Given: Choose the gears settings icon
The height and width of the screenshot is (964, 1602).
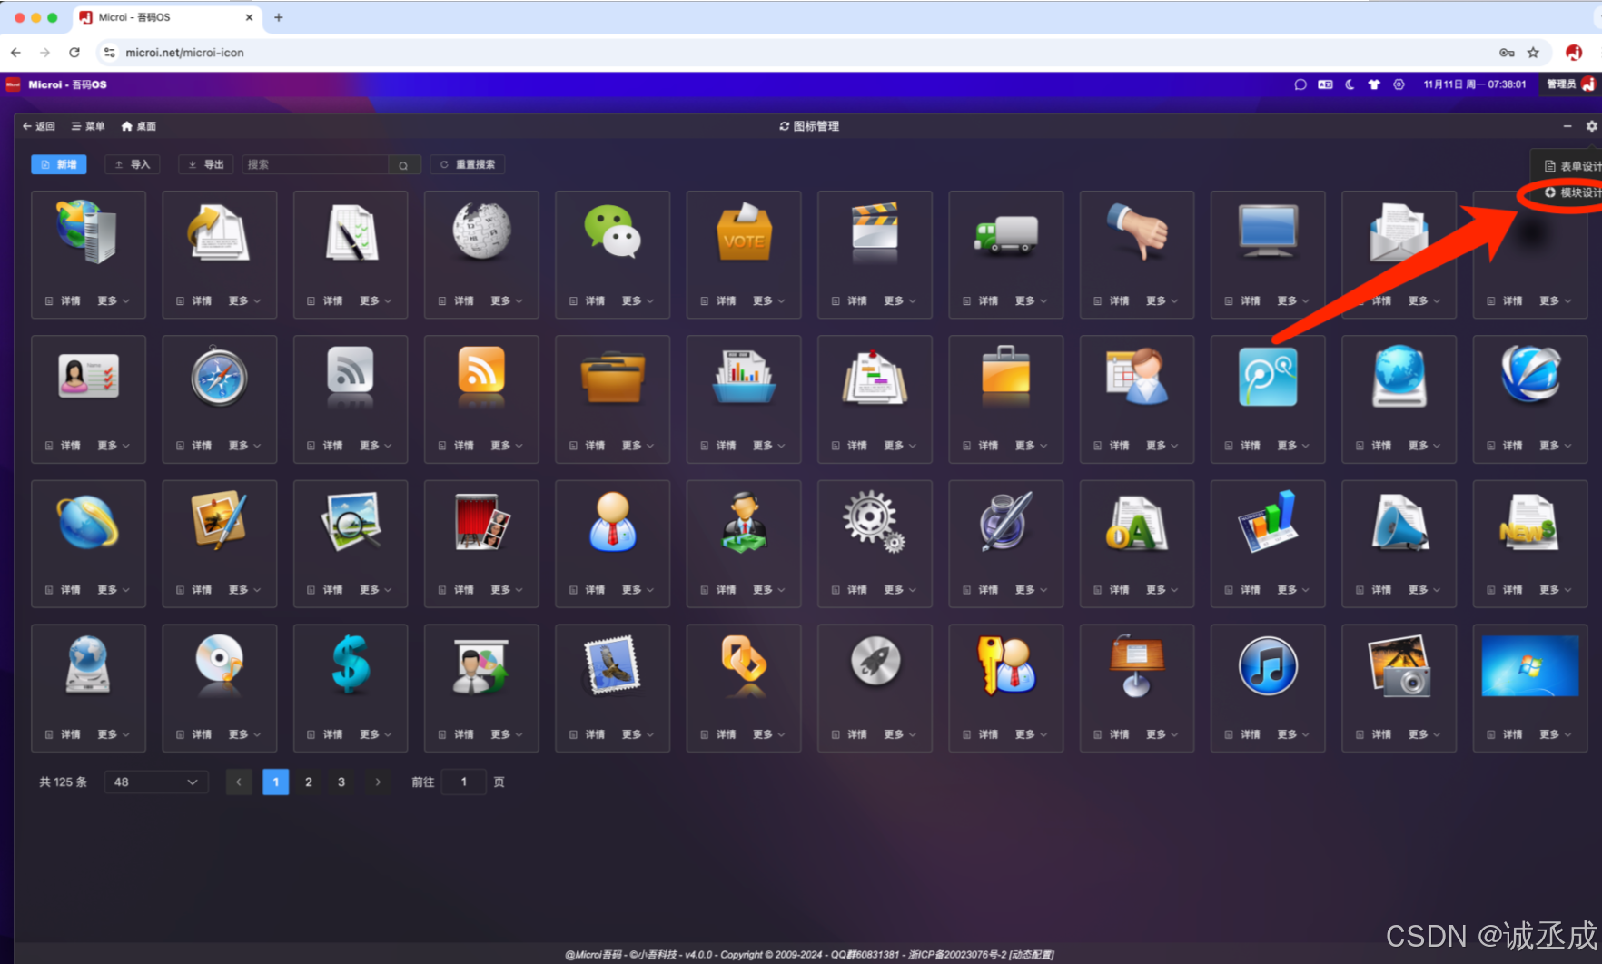Looking at the screenshot, I should (874, 521).
